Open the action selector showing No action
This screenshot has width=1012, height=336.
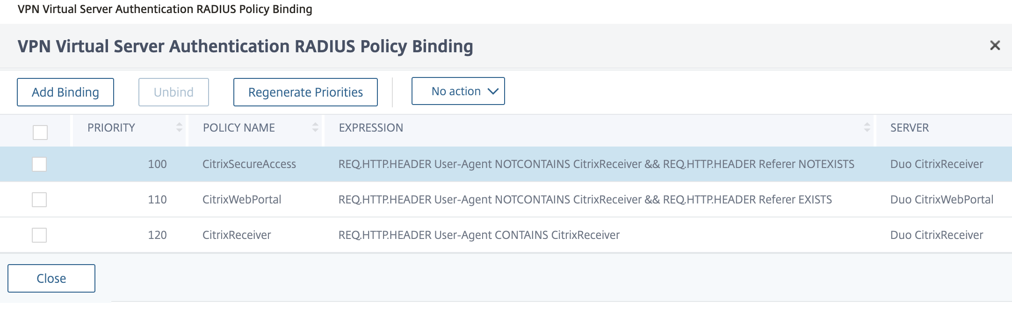coord(457,91)
